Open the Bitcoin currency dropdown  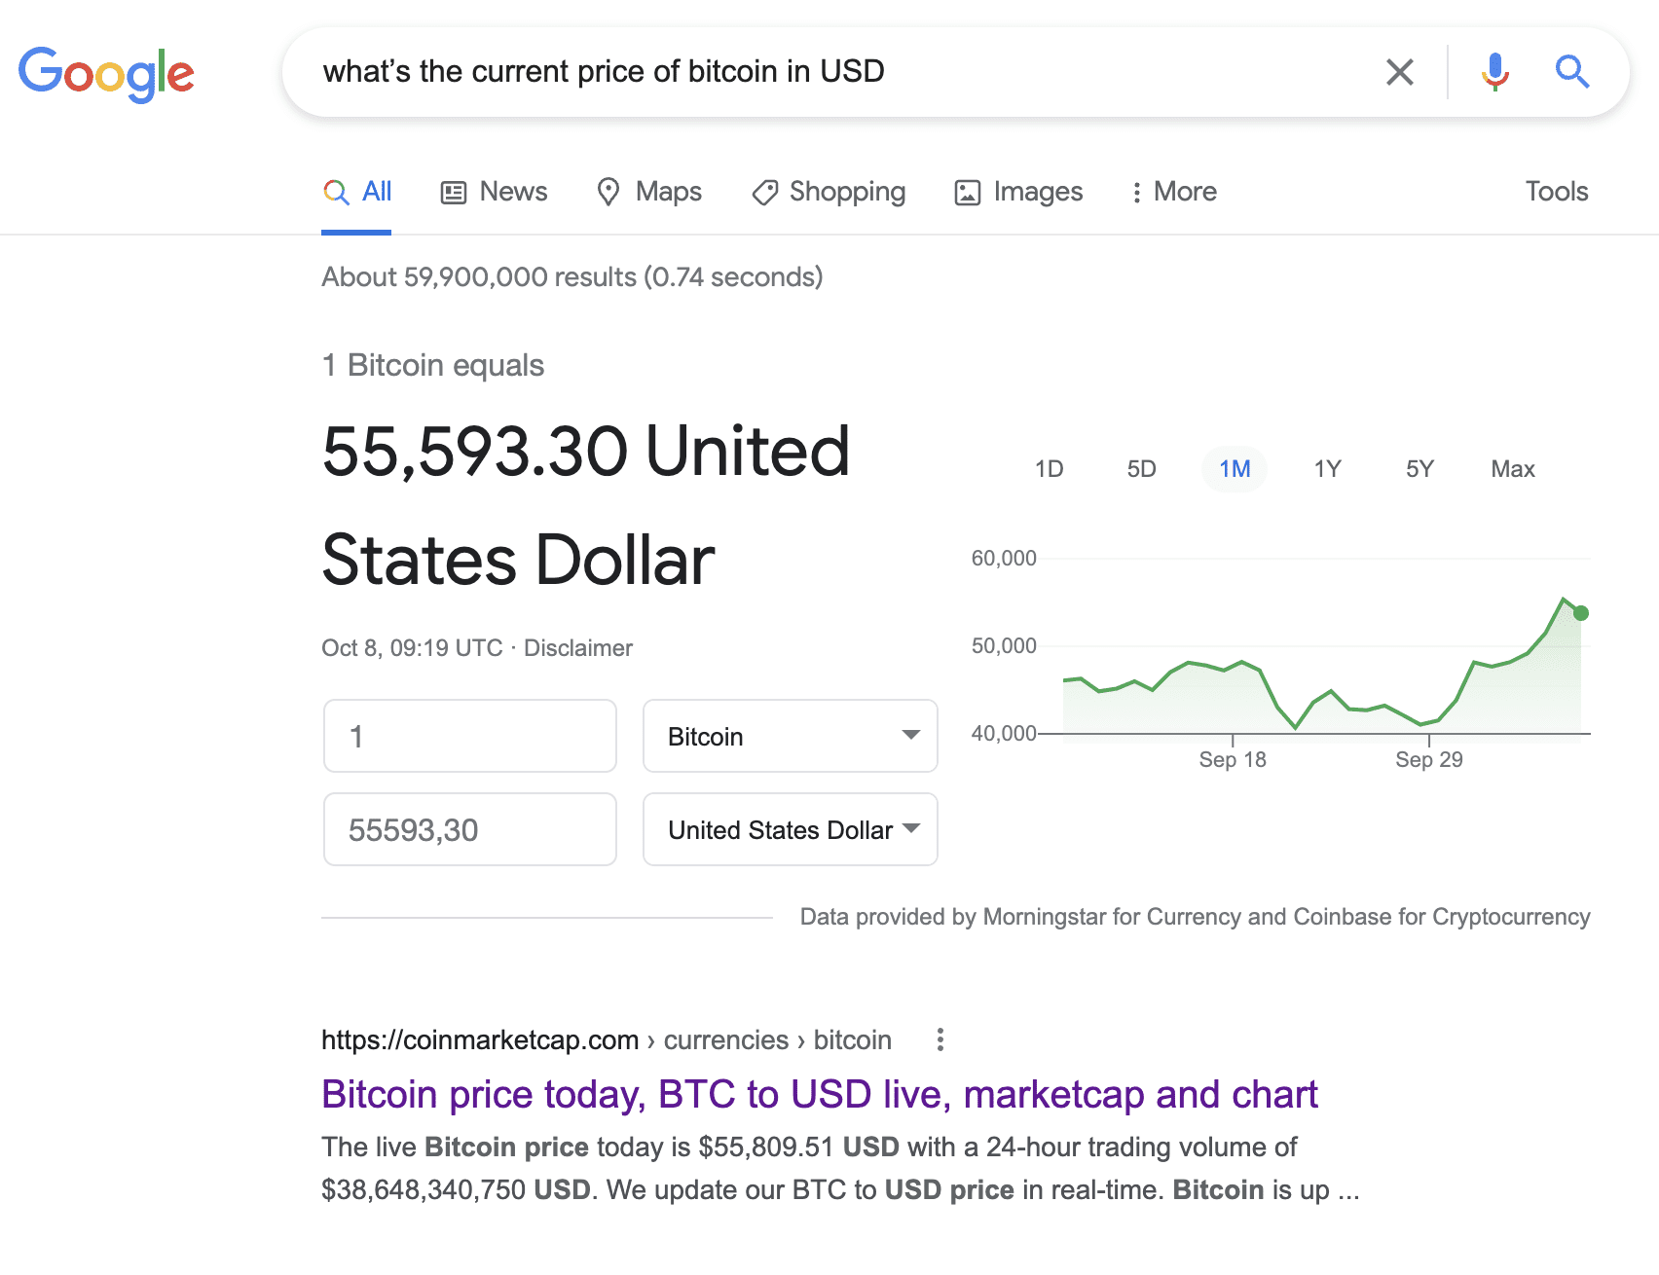(x=789, y=737)
